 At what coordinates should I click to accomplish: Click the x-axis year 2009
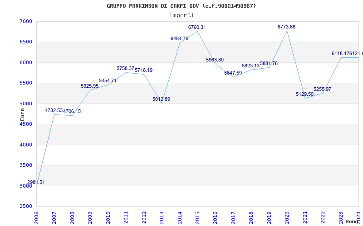click(x=90, y=218)
